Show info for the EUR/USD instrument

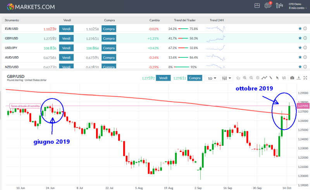[x=305, y=28]
